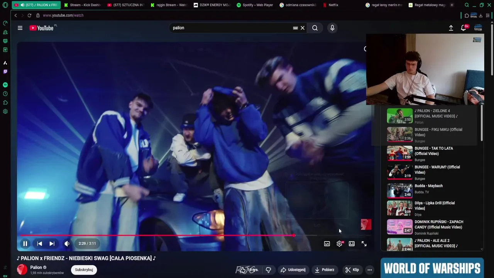Switch to the rajgin Stream tab

[169, 5]
